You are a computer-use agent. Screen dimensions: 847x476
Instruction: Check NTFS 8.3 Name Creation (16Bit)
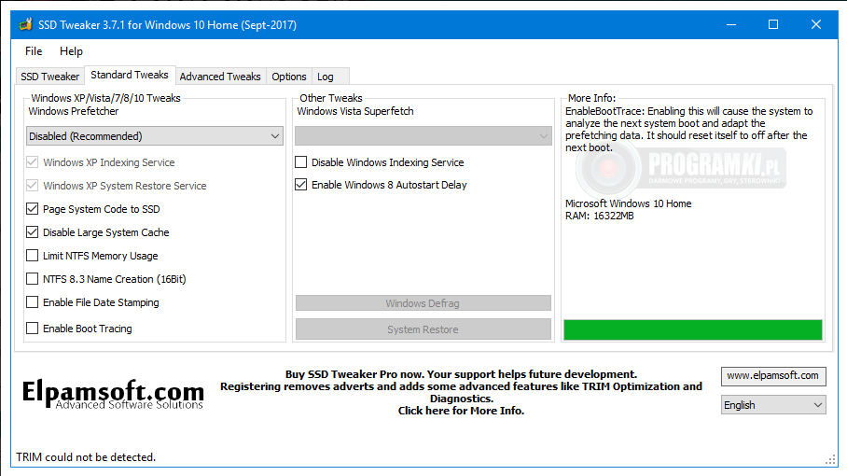coord(33,279)
